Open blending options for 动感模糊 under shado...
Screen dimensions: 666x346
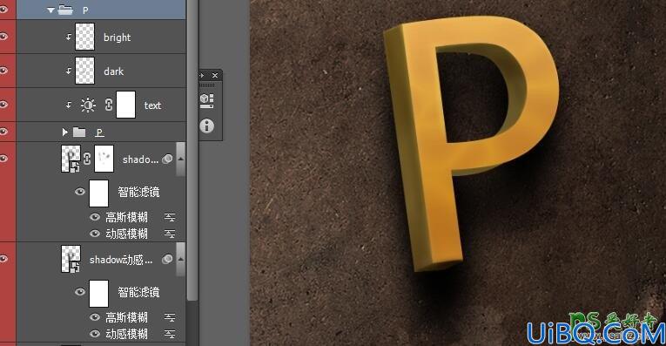pos(170,234)
